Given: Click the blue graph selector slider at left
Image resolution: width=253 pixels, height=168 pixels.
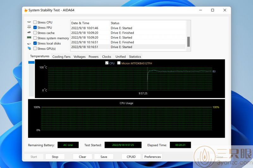Looking at the screenshot, I should 31,62.
